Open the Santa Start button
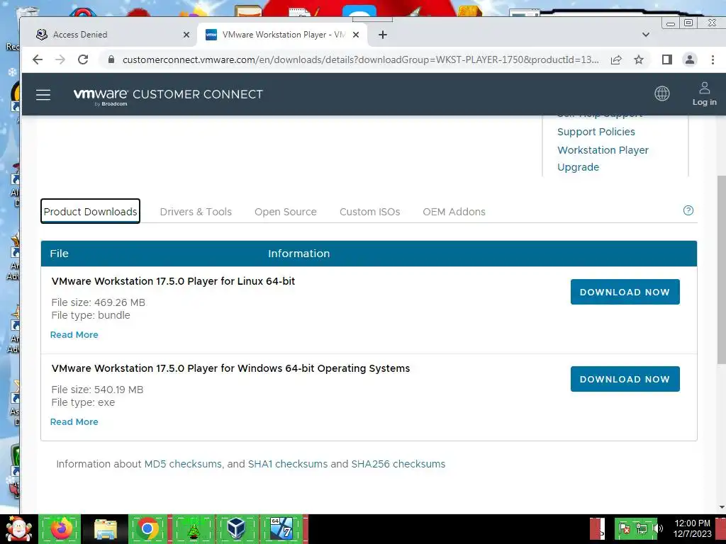This screenshot has height=544, width=726. point(18,528)
